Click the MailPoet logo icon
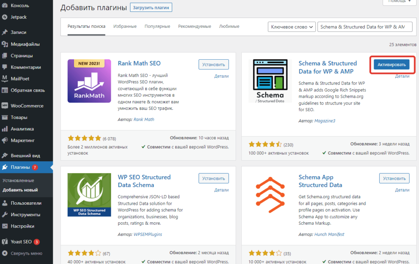The width and height of the screenshot is (419, 264). pyautogui.click(x=5, y=78)
